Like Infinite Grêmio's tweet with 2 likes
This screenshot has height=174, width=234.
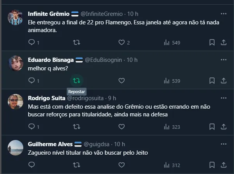(x=121, y=42)
